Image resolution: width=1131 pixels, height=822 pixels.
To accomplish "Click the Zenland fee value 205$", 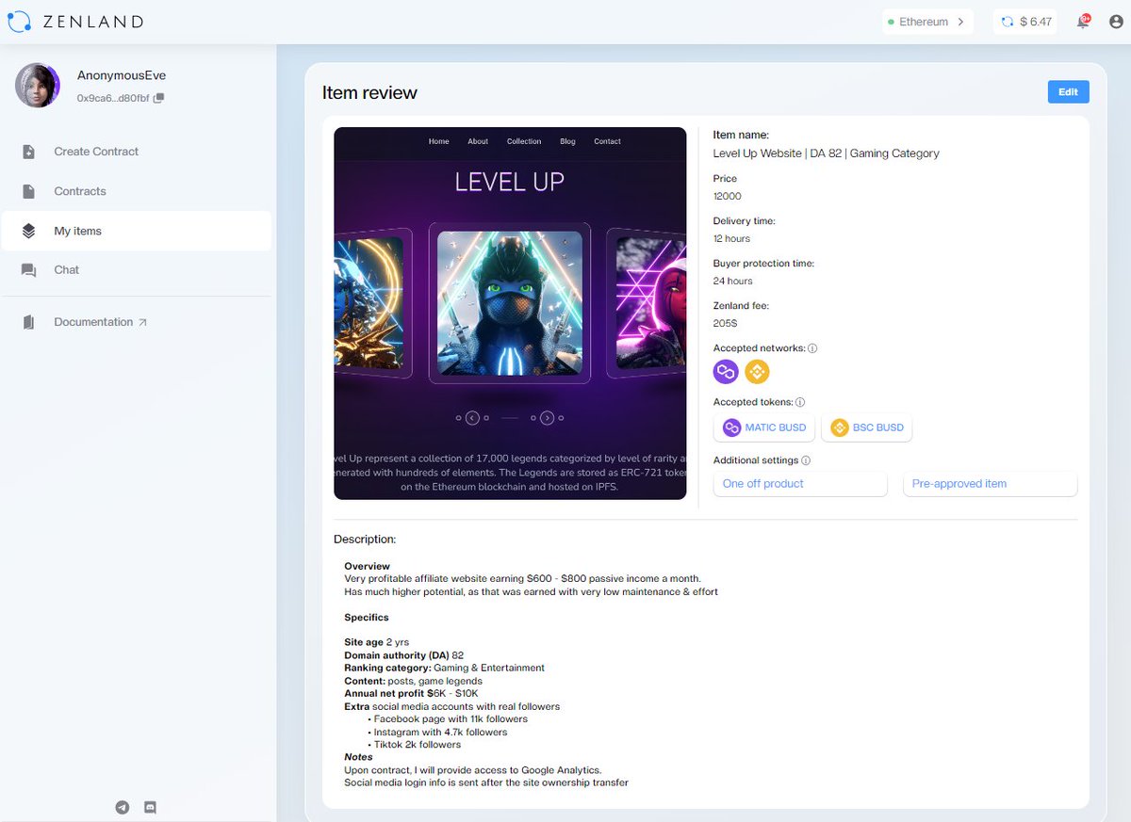I will click(725, 323).
